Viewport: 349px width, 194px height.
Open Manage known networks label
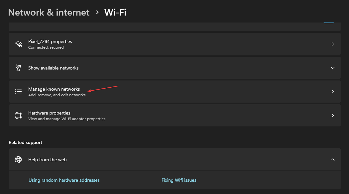54,89
